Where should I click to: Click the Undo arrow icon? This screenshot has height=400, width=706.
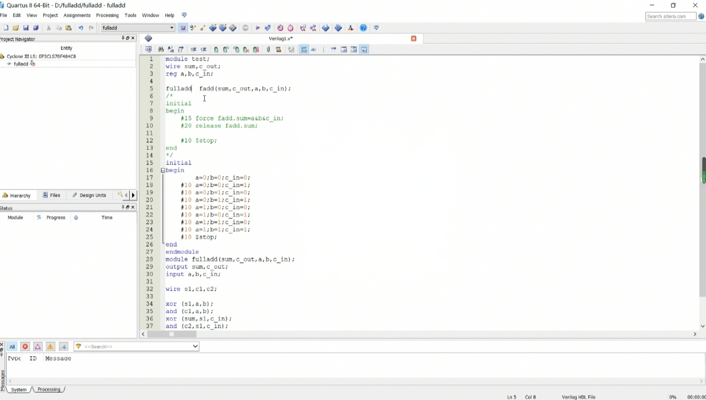pos(80,28)
